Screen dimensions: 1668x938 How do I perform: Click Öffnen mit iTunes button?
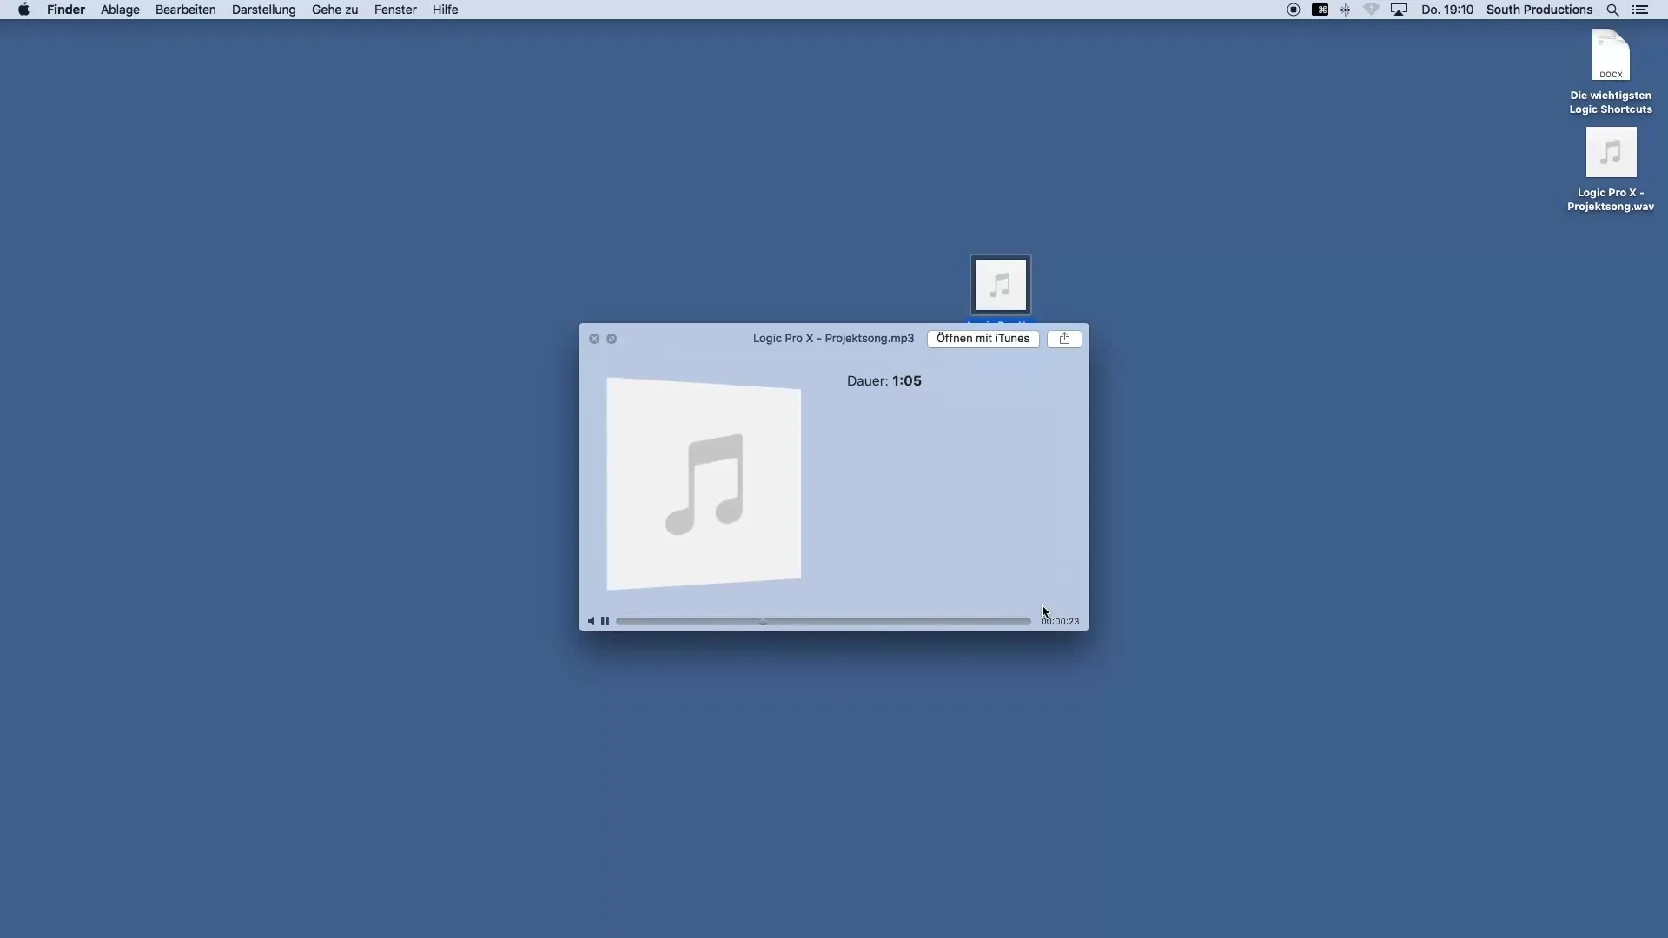click(983, 339)
